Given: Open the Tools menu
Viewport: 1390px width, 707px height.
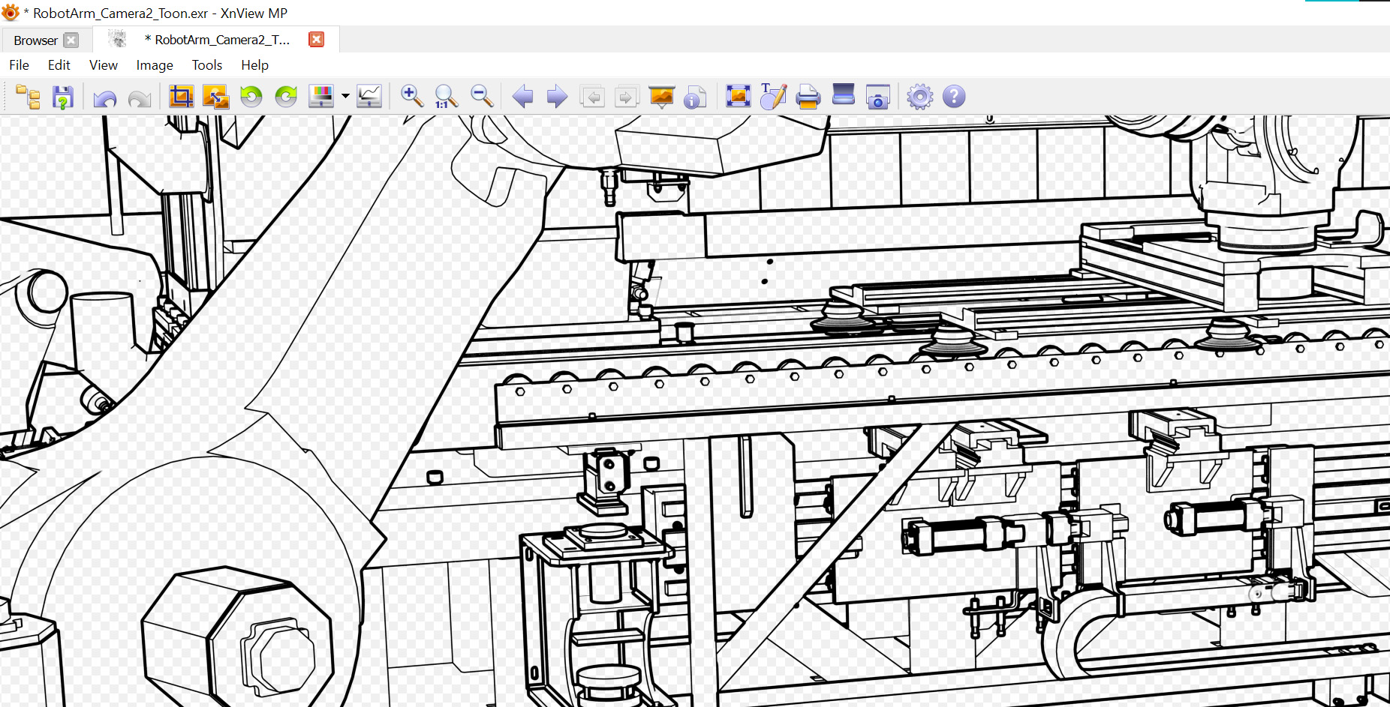Looking at the screenshot, I should click(x=206, y=65).
